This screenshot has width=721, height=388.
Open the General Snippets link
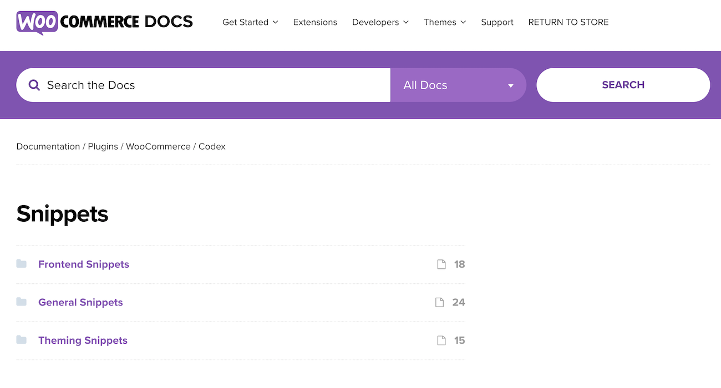(80, 302)
